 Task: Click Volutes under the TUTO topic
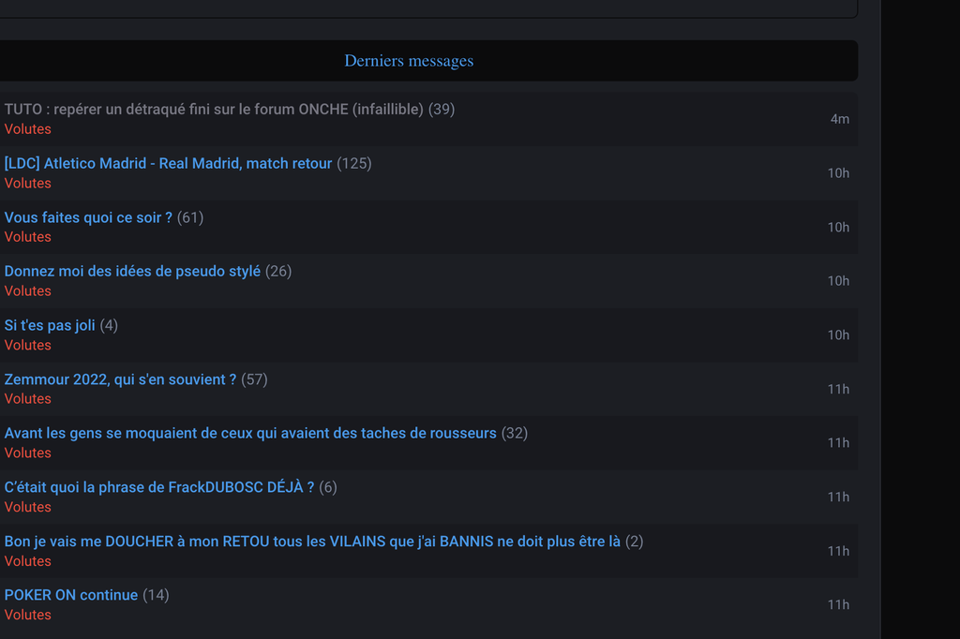tap(28, 129)
